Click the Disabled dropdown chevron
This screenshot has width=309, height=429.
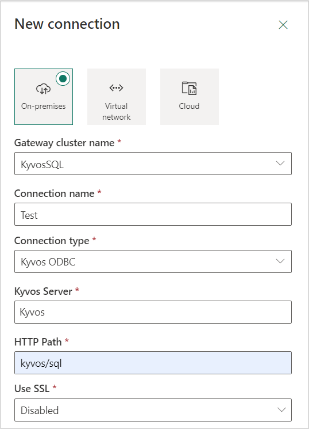point(281,409)
